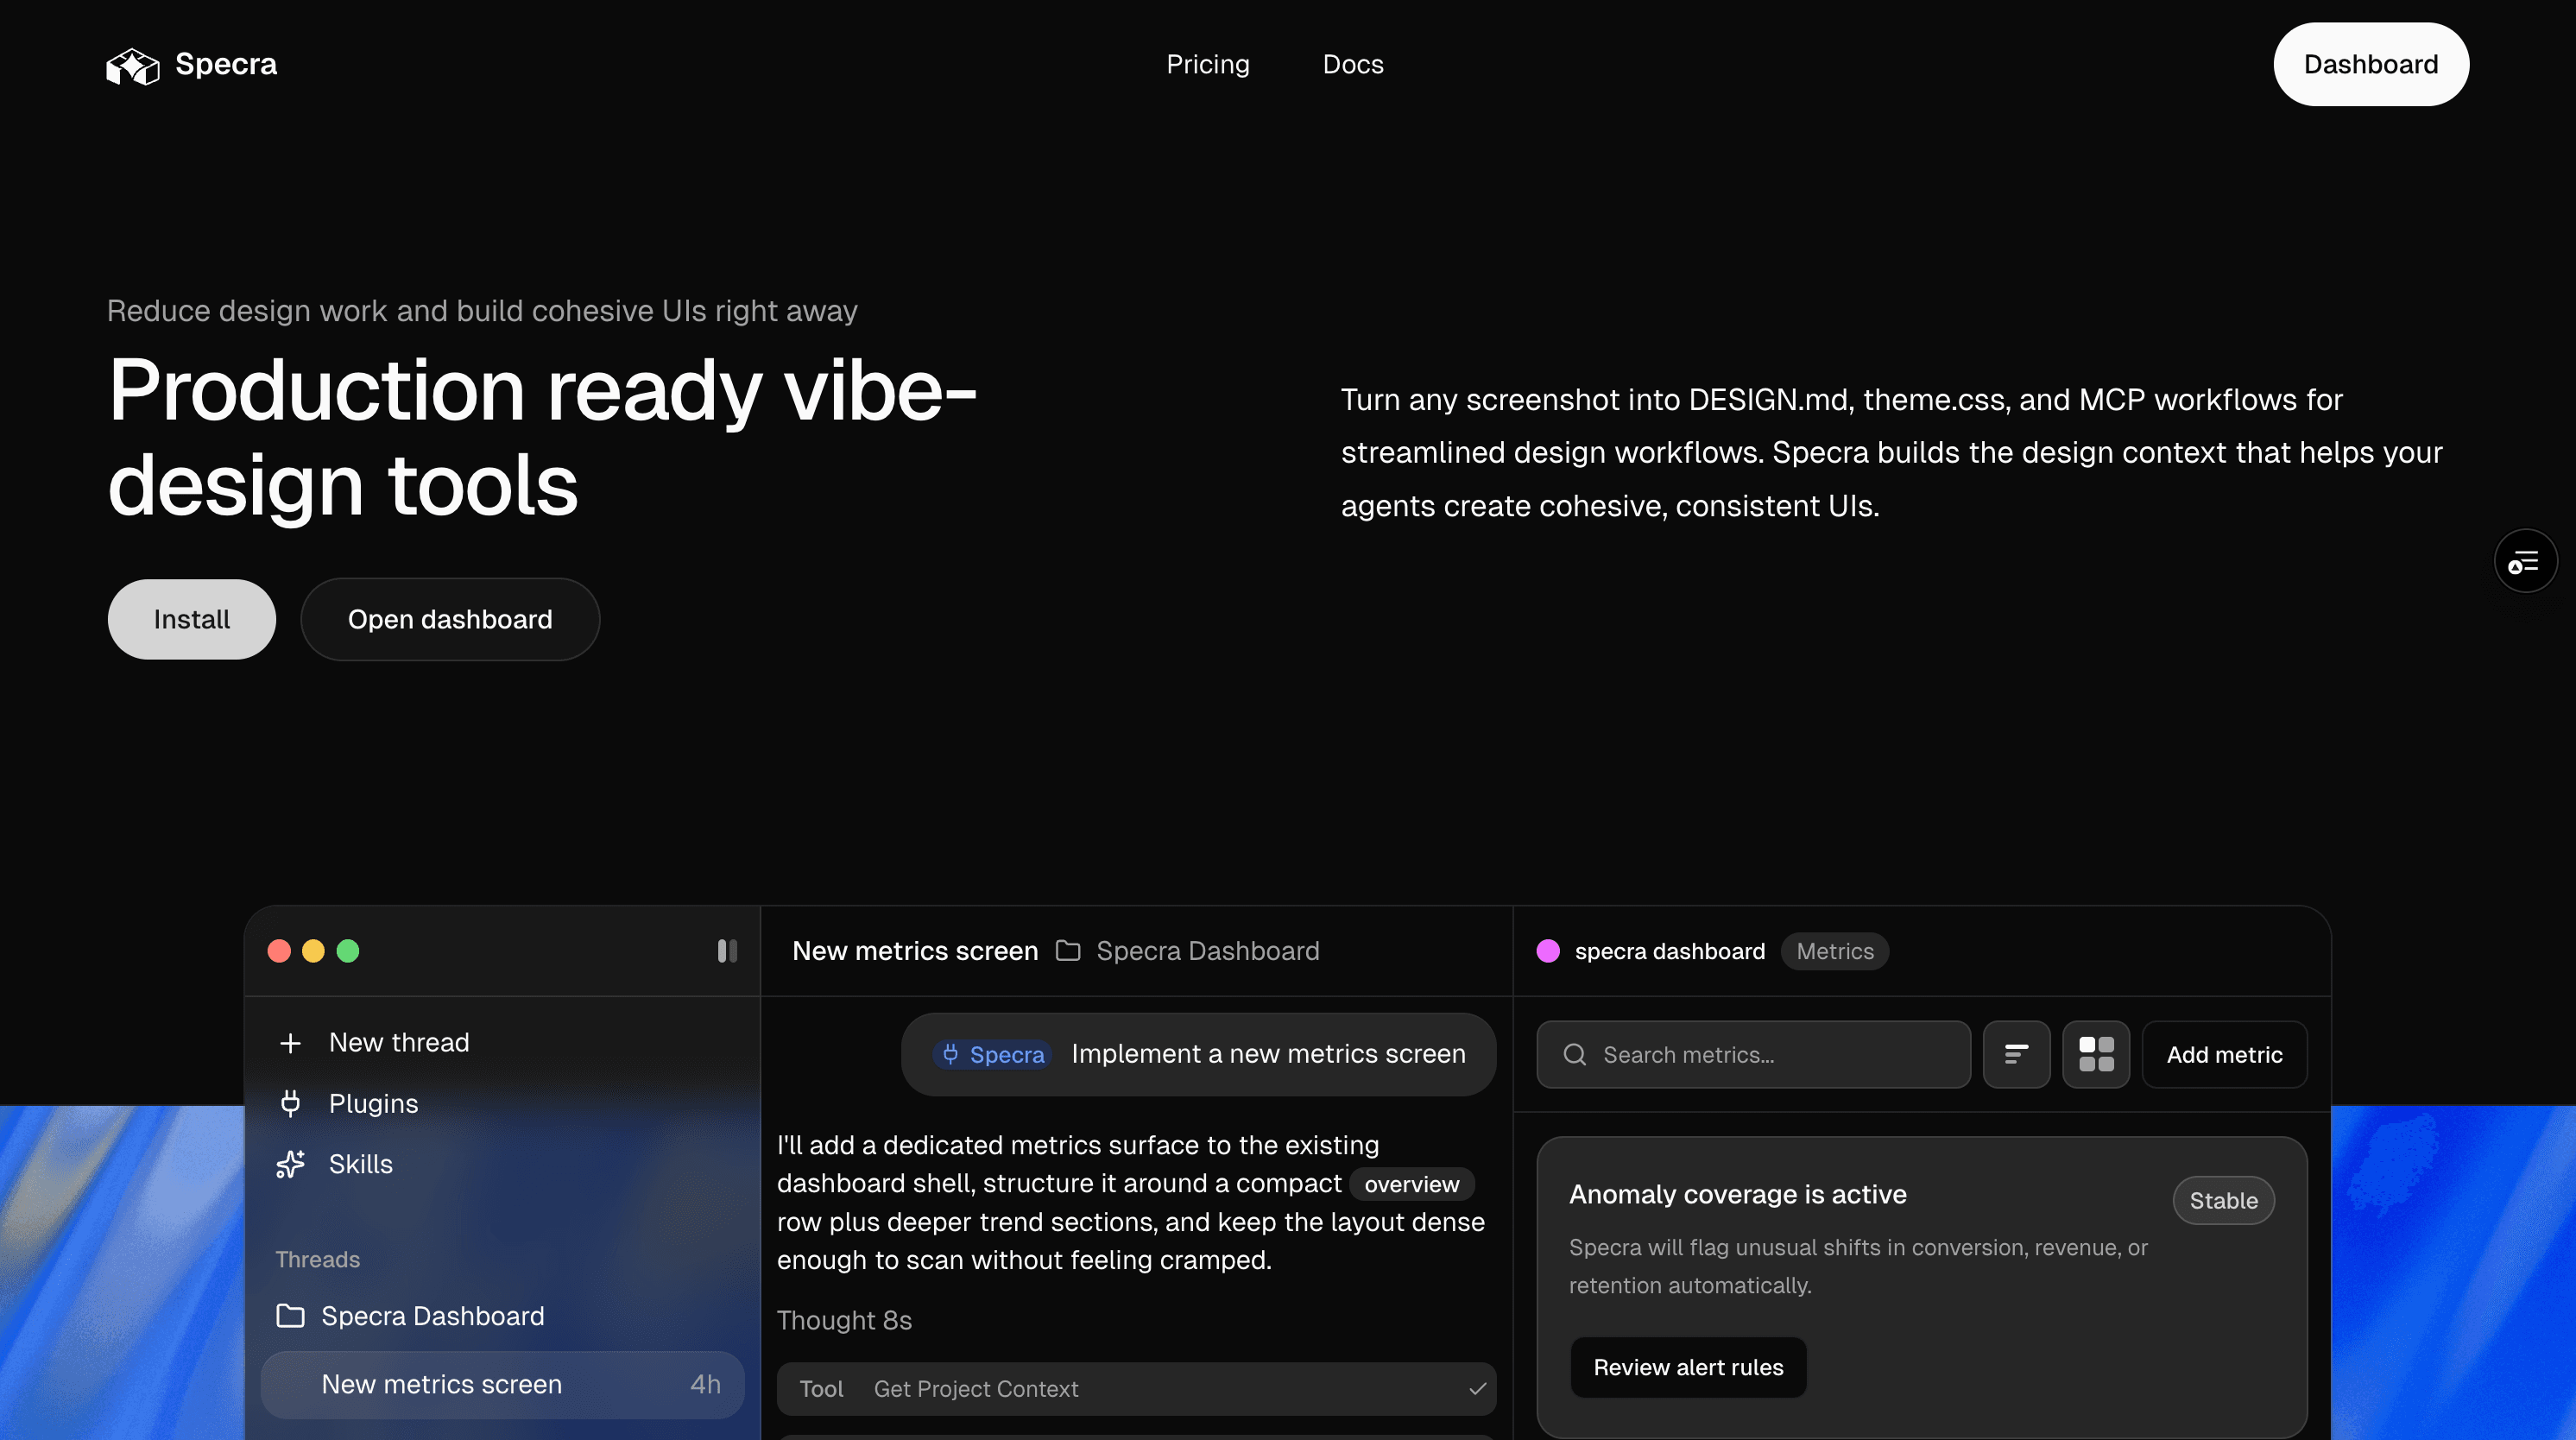
Task: Focus the Search metrics input field
Action: click(x=1753, y=1055)
